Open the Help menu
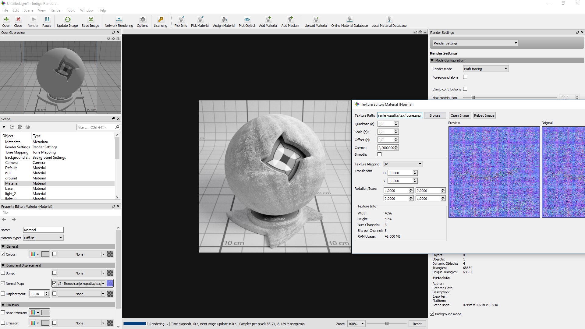Image resolution: width=585 pixels, height=329 pixels. coord(102,10)
